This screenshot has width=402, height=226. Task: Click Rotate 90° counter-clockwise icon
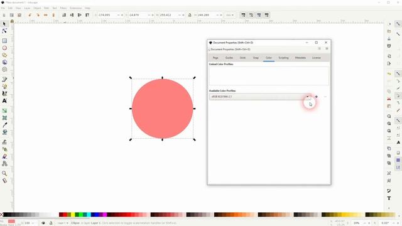tap(30, 15)
